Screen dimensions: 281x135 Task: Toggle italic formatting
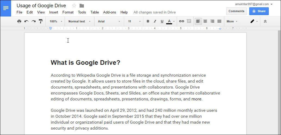tap(155, 21)
